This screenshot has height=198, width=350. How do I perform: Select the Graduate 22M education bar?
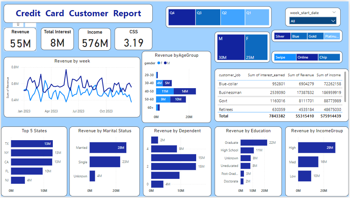(254, 143)
